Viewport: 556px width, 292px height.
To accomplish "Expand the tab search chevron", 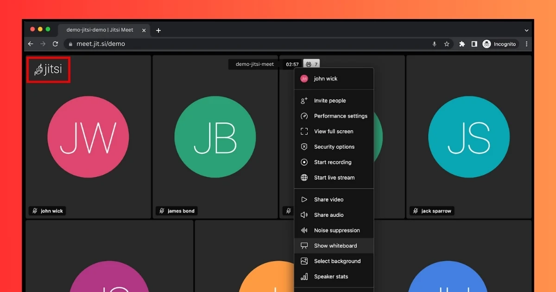I will click(526, 30).
